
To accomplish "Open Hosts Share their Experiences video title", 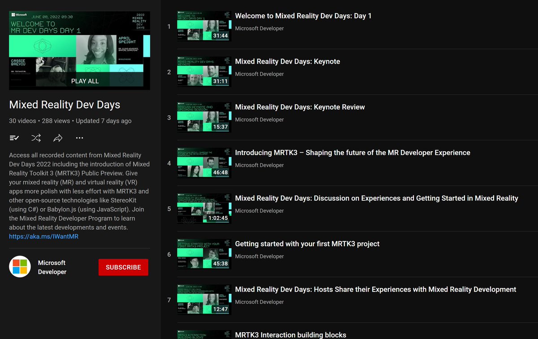I will pos(376,290).
